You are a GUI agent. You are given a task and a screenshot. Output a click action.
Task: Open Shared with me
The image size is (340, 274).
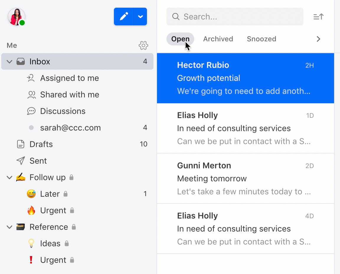(70, 95)
